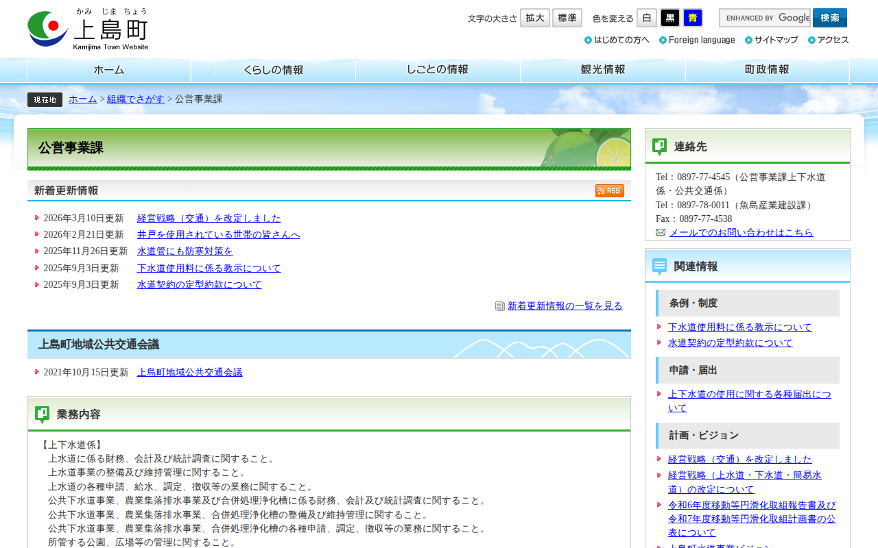Open 井戸を使用されている世帯の皆さんへ link

(x=218, y=235)
